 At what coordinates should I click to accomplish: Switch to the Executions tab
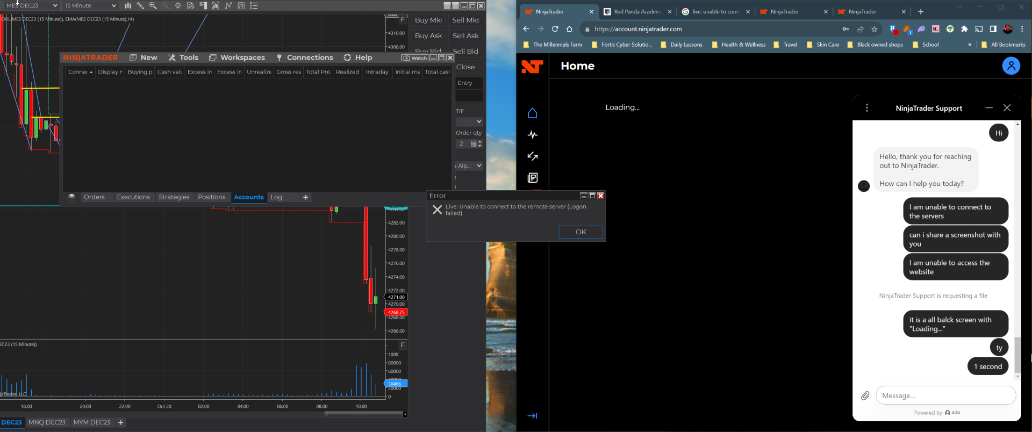(x=133, y=197)
